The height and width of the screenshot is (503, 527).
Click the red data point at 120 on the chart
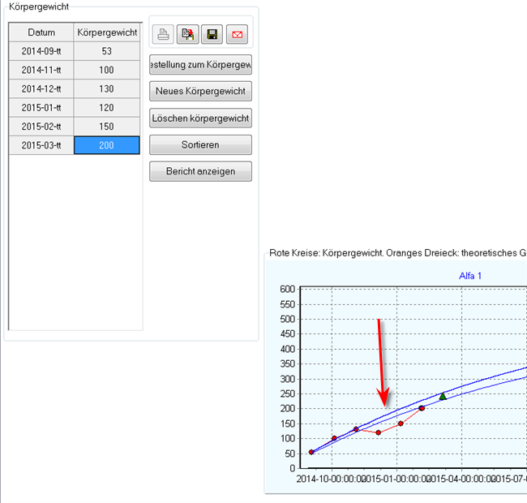click(379, 432)
